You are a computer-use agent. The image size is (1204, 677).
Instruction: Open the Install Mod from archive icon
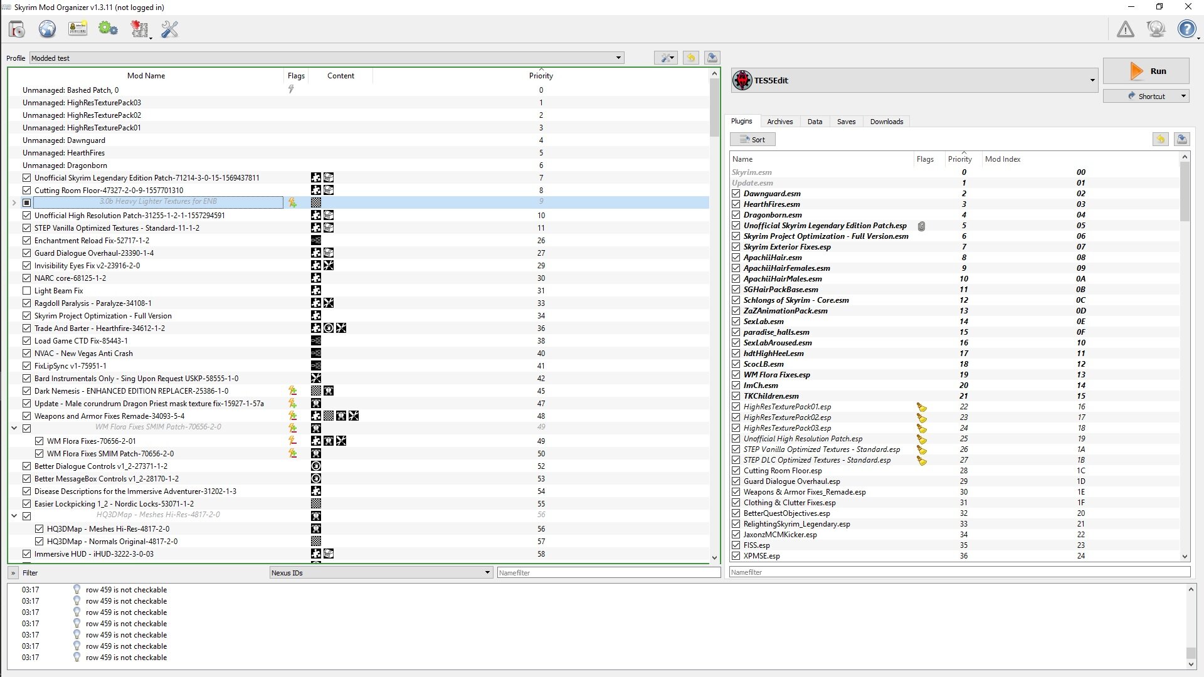pyautogui.click(x=17, y=29)
